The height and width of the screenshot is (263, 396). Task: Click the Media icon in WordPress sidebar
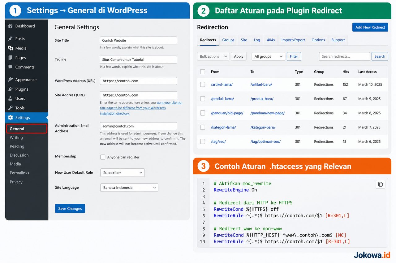coord(11,48)
